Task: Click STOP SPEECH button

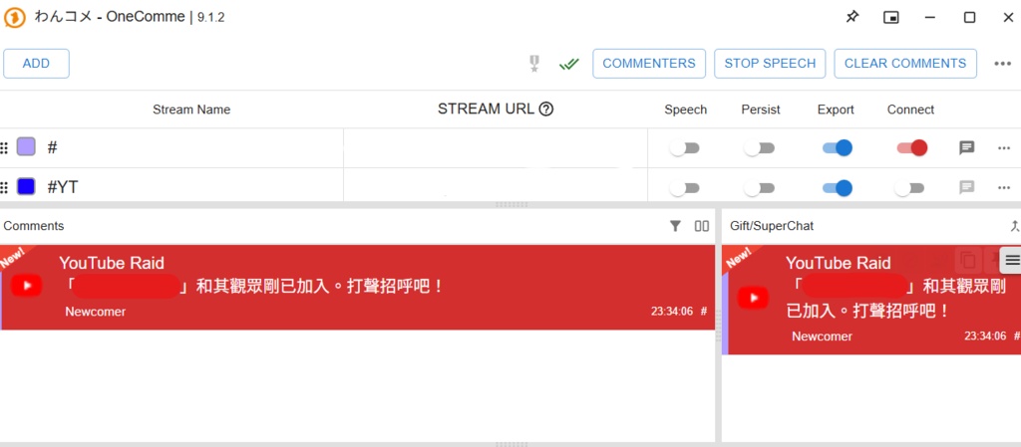Action: [x=770, y=64]
